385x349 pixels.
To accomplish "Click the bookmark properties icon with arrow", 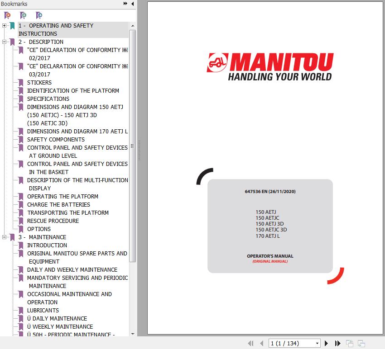I will (39, 15).
